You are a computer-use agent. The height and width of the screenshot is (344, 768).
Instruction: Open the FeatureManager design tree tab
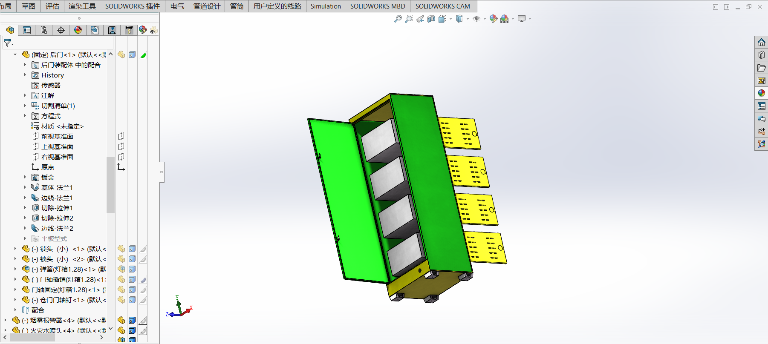click(10, 30)
